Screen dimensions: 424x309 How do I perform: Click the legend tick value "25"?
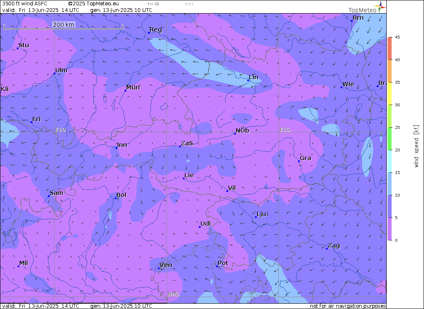click(397, 128)
